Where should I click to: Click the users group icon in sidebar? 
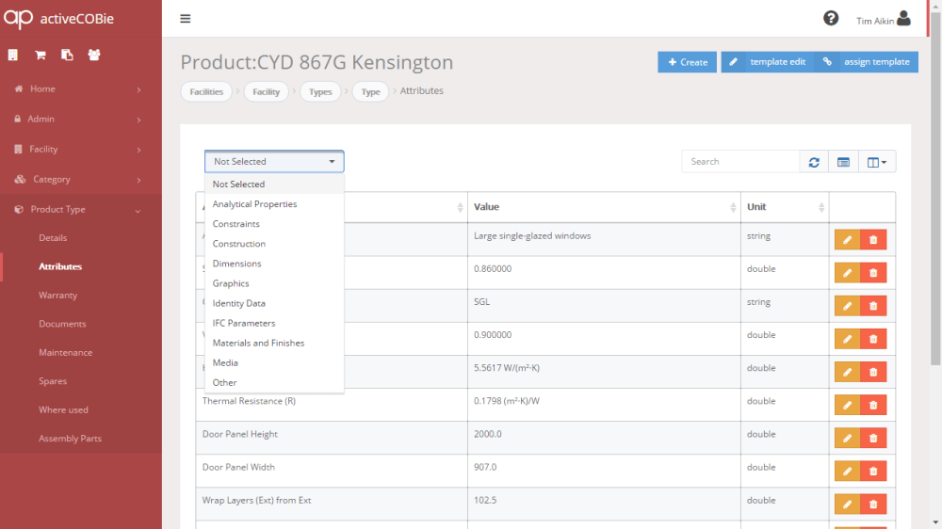pyautogui.click(x=94, y=55)
